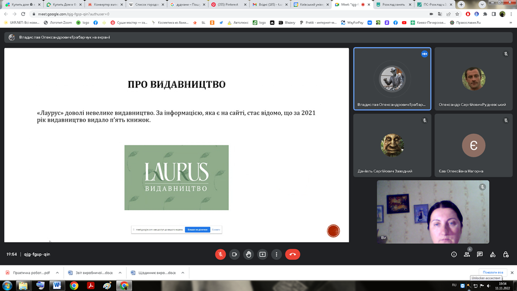
Task: Open meeting details info icon
Action: (454, 254)
